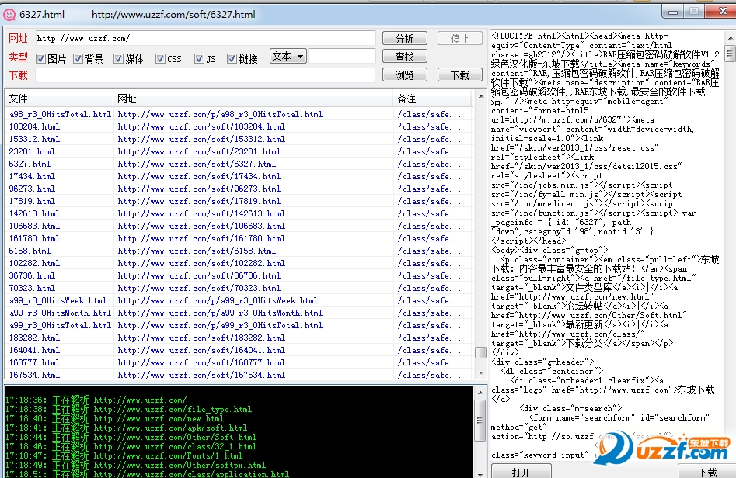Click the source panel scrollbar up arrow

pyautogui.click(x=731, y=37)
